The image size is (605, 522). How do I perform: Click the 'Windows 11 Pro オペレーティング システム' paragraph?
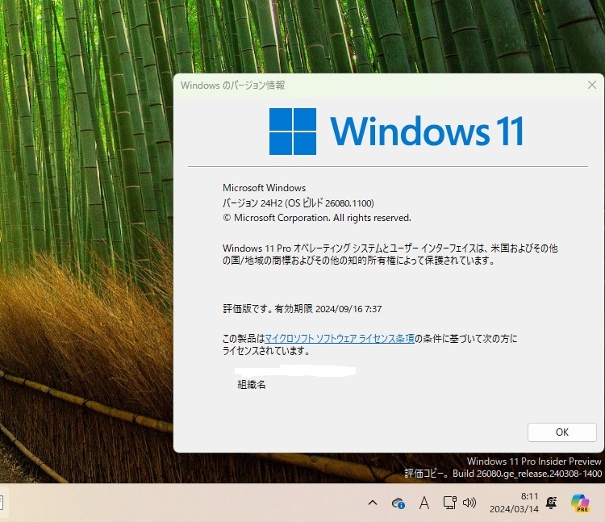[x=390, y=254]
